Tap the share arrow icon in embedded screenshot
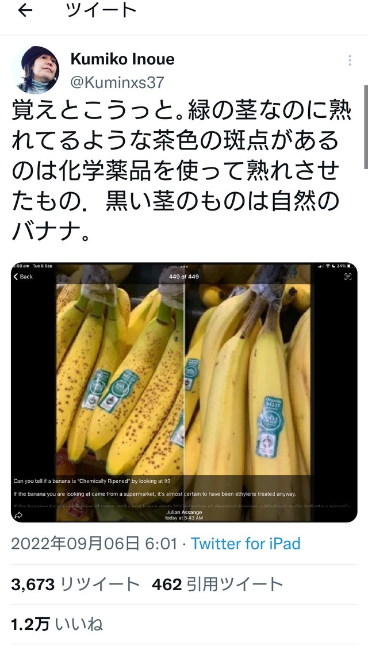Viewport: 368px width, 650px height. [x=18, y=515]
